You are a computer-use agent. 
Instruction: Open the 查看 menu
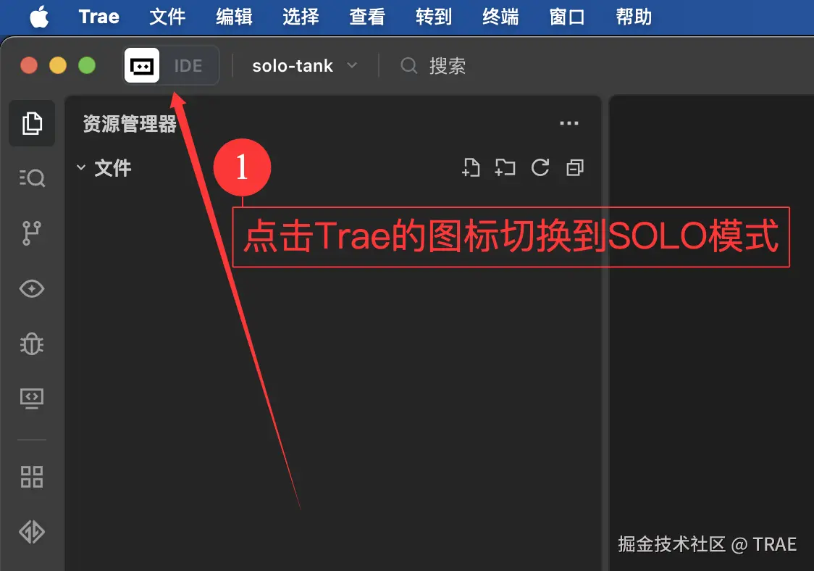(367, 17)
